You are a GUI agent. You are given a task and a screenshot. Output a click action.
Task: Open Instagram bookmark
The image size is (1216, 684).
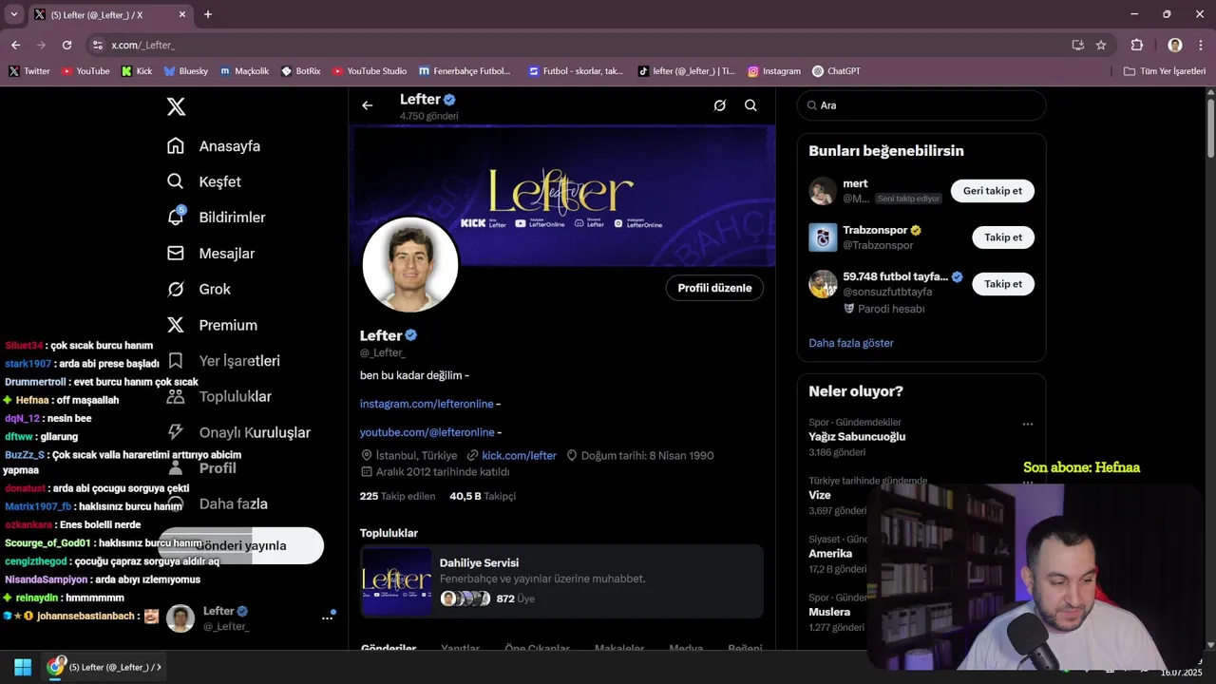[774, 71]
